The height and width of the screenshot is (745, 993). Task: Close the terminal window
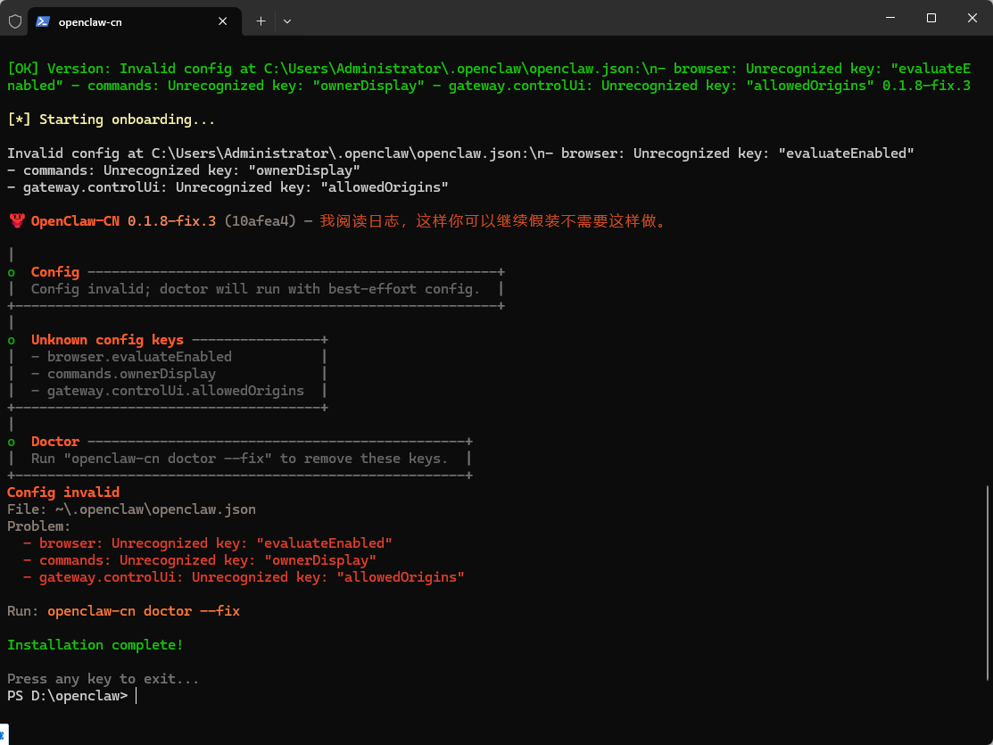coord(972,18)
